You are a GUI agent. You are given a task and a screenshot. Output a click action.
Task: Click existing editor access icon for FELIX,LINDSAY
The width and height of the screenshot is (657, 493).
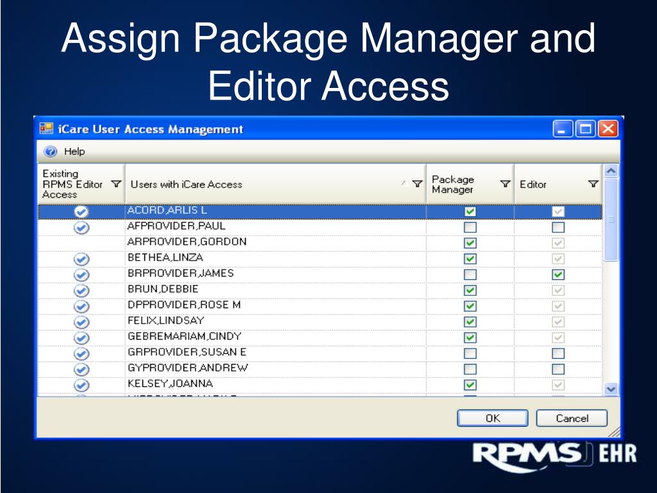81,322
